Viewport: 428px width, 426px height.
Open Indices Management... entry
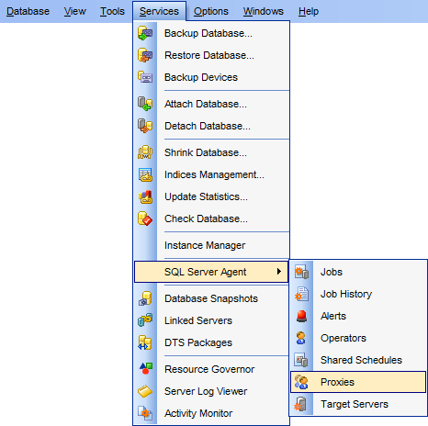(211, 174)
